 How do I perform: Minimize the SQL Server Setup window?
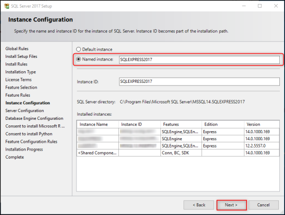point(244,6)
